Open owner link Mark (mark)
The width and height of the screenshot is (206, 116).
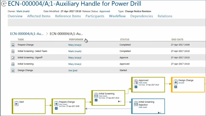click(x=23, y=11)
